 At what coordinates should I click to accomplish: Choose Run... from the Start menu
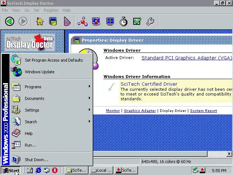pyautogui.click(x=51, y=145)
